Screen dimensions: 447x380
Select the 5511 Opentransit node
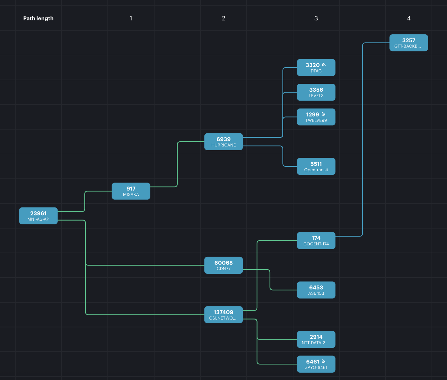316,166
